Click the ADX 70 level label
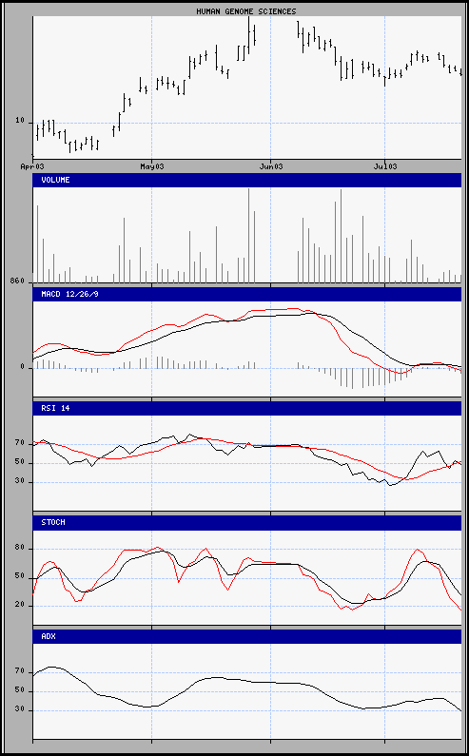The image size is (469, 756). pos(20,671)
